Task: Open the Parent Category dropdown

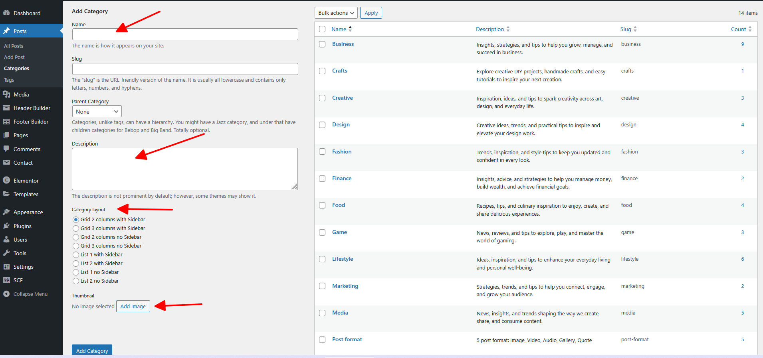Action: coord(97,112)
